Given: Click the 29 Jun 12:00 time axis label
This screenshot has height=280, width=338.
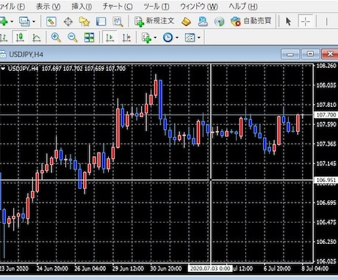Looking at the screenshot, I should [x=128, y=268].
